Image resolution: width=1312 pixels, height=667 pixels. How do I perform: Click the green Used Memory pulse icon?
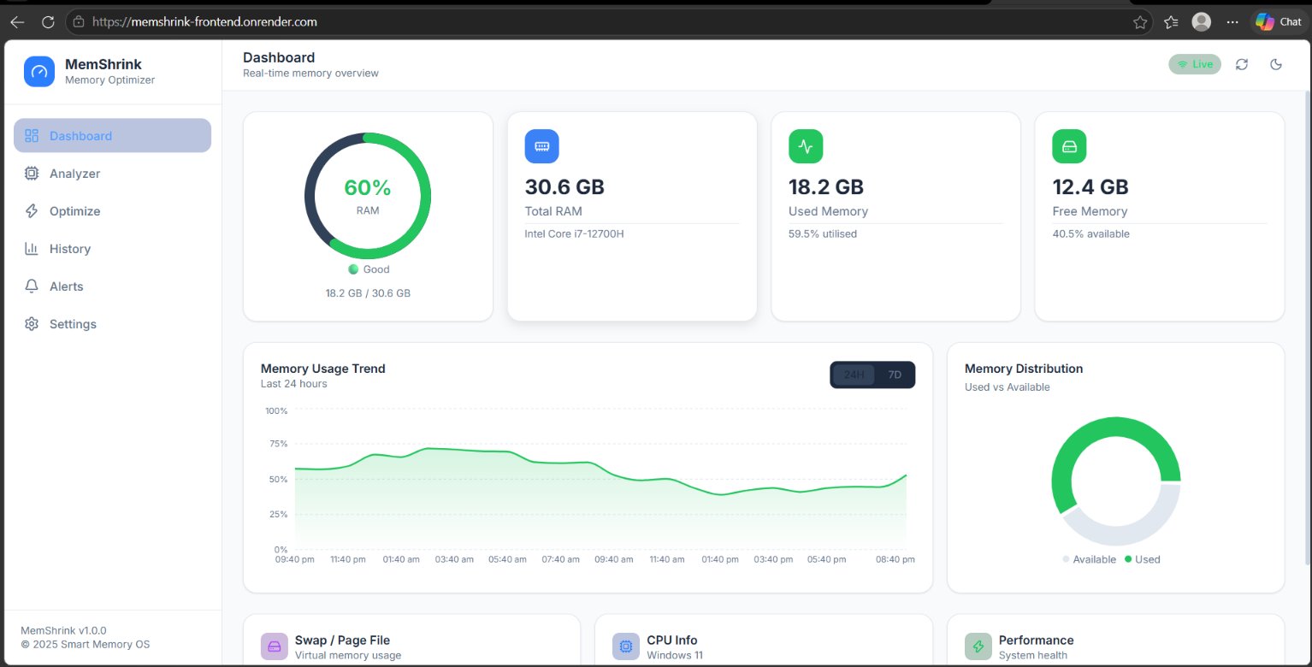pos(806,146)
